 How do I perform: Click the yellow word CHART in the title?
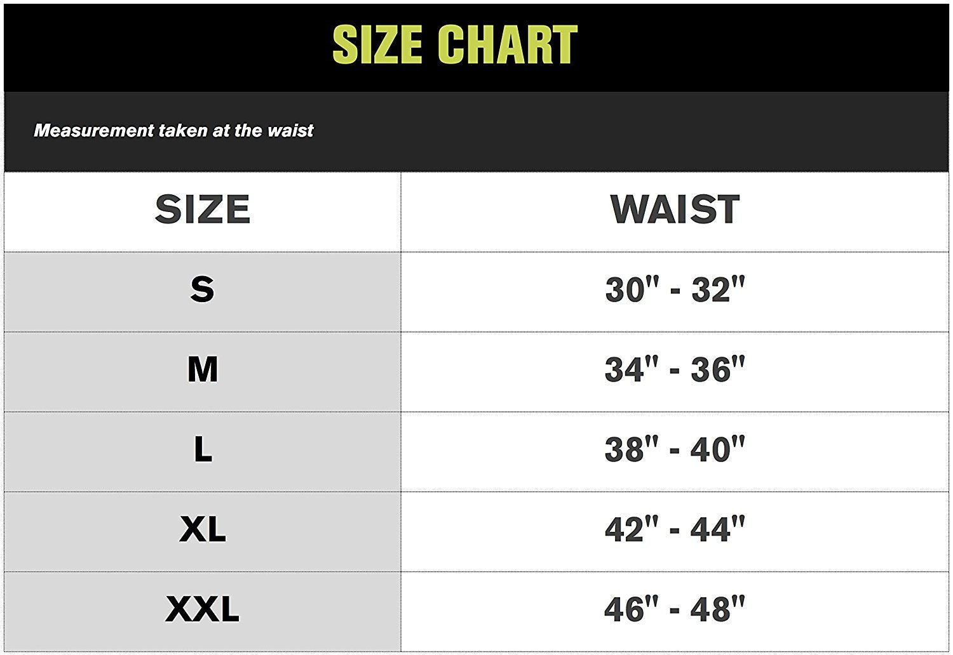pyautogui.click(x=508, y=45)
